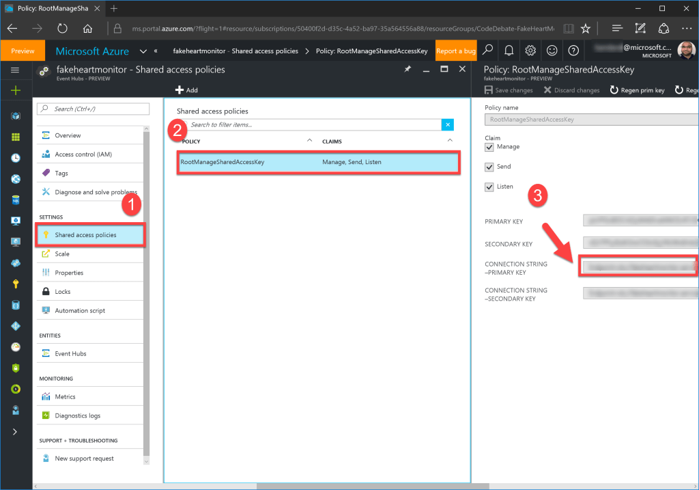Click the smiley feedback icon

pyautogui.click(x=552, y=51)
